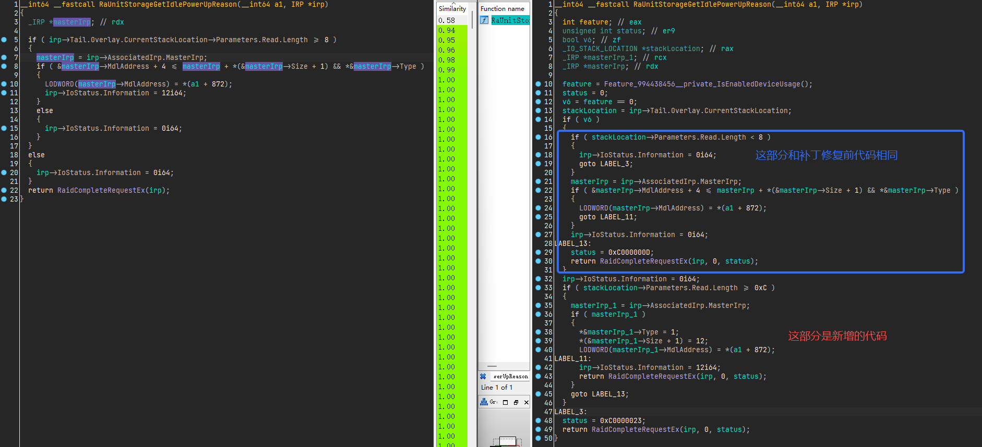The height and width of the screenshot is (447, 982).
Task: Toggle breakpoint dot on right pane line 10
Action: point(538,84)
